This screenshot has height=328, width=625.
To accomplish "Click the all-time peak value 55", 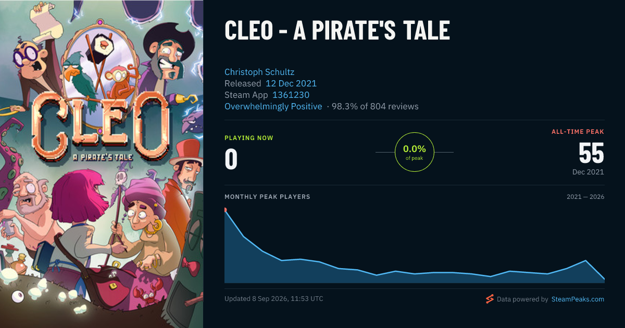I will pos(591,153).
